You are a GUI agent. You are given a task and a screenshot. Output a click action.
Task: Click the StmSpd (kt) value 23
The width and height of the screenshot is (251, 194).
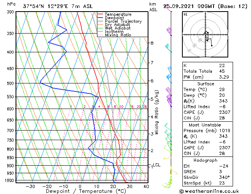point(222,183)
